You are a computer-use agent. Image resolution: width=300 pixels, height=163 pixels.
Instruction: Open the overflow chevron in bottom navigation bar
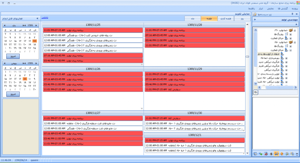tap(296, 154)
